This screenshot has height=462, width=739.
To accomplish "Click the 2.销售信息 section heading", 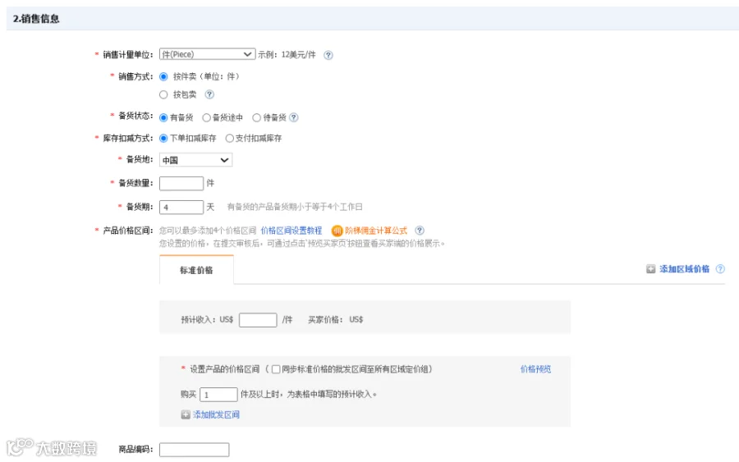I will [x=36, y=19].
